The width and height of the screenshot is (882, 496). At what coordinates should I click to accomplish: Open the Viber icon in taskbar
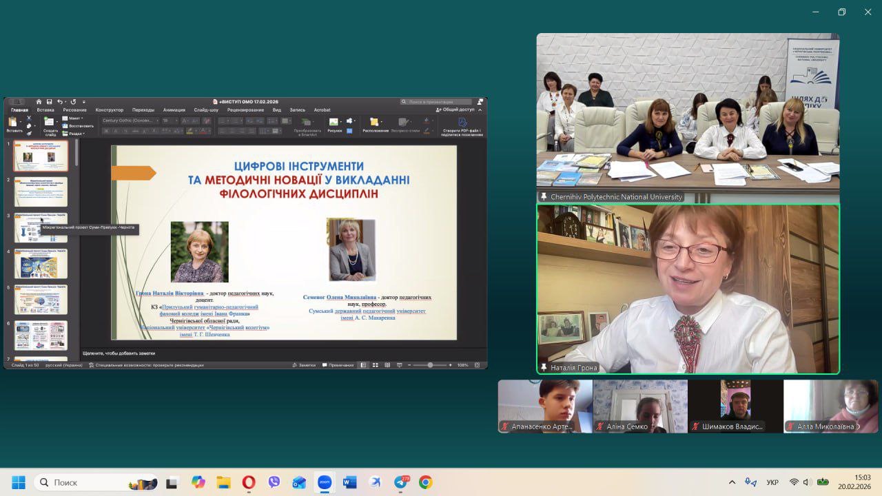click(x=274, y=482)
